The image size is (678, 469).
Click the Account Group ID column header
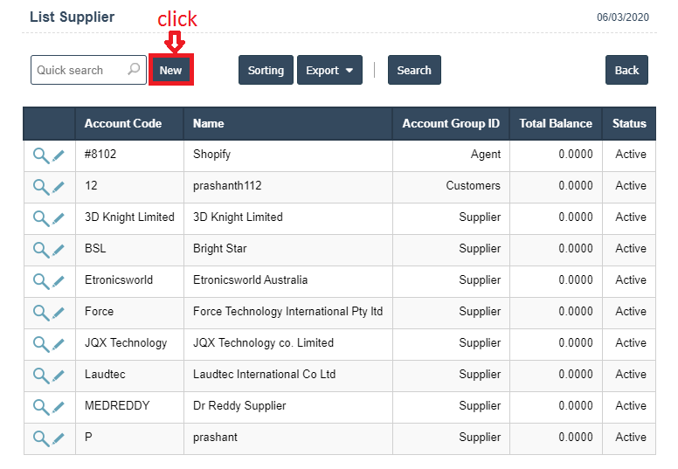click(x=451, y=124)
